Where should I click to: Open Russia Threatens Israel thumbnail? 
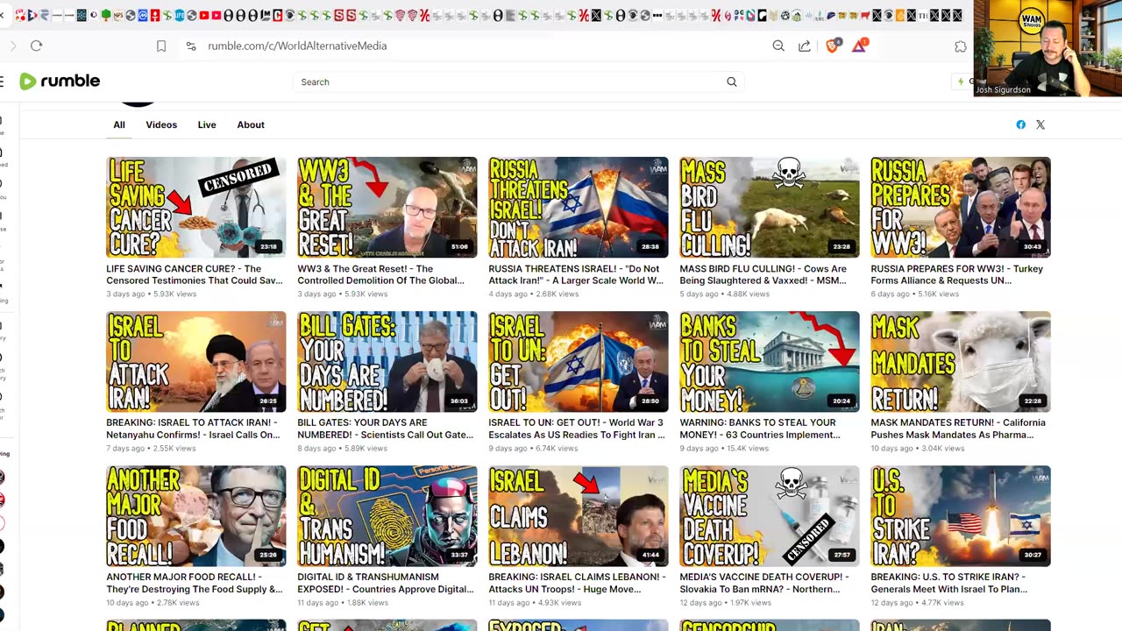click(579, 208)
